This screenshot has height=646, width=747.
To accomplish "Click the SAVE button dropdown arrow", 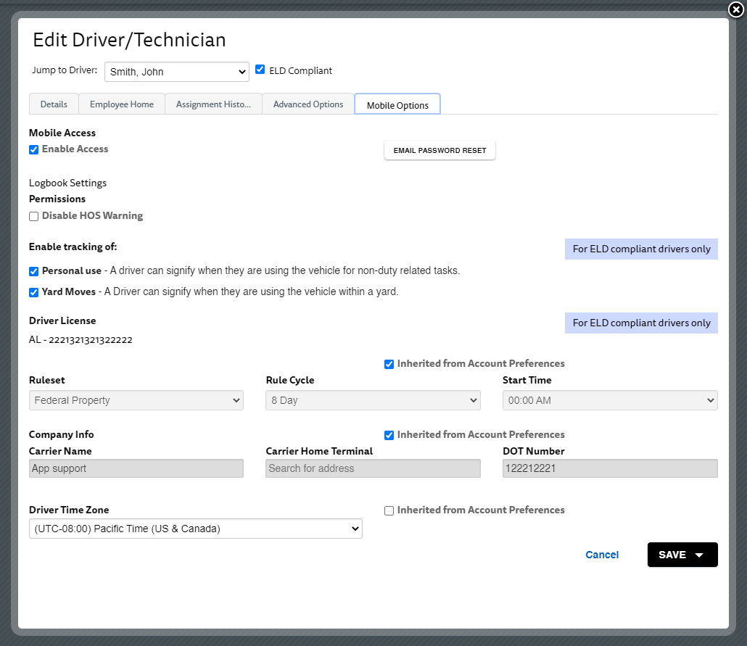I will click(699, 555).
